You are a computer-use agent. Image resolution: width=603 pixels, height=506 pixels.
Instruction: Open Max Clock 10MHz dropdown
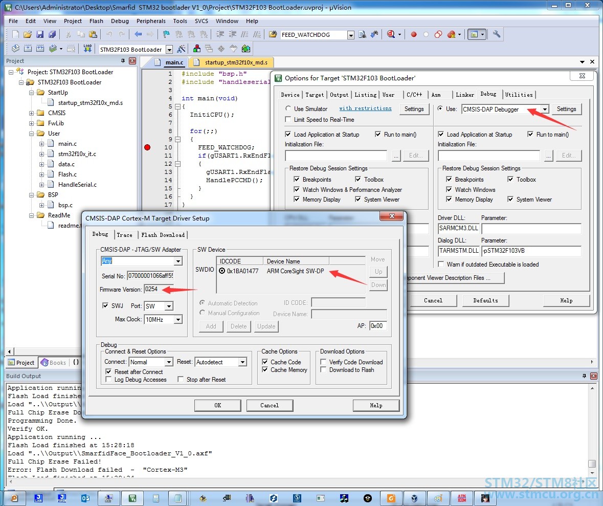[178, 319]
